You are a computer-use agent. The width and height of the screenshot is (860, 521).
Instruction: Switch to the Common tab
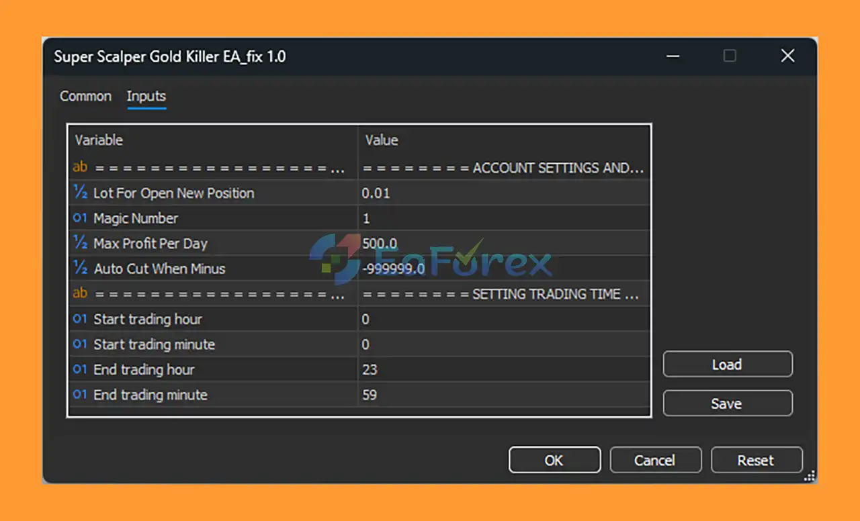(85, 96)
